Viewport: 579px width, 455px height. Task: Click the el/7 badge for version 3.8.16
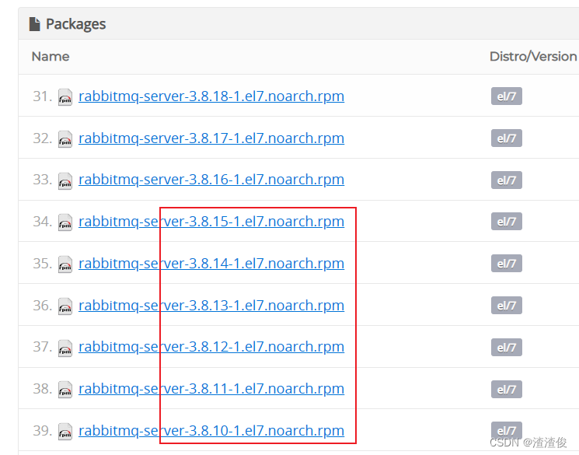click(x=506, y=180)
